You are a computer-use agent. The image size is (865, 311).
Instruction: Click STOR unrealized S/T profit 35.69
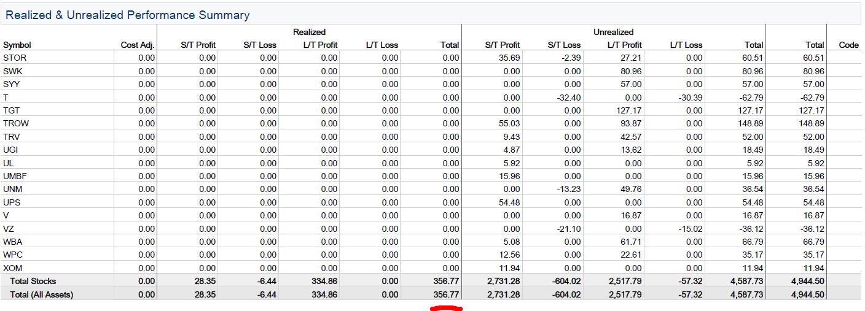(x=509, y=58)
